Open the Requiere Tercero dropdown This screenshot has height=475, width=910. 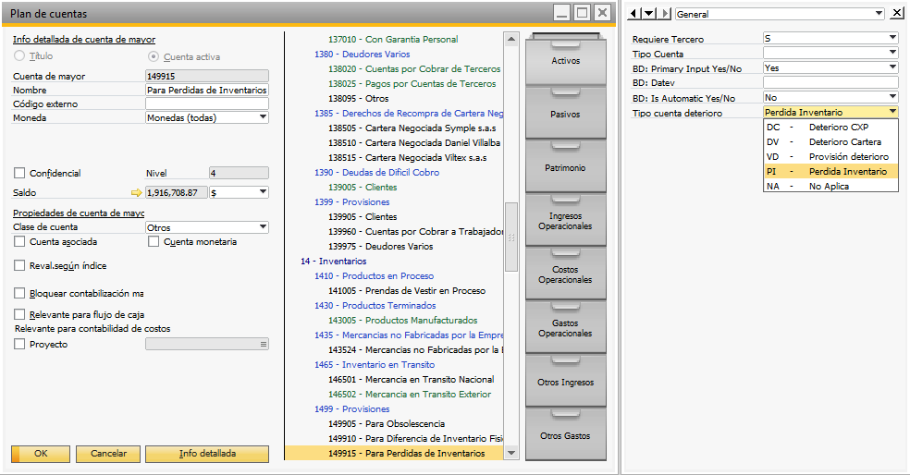892,39
